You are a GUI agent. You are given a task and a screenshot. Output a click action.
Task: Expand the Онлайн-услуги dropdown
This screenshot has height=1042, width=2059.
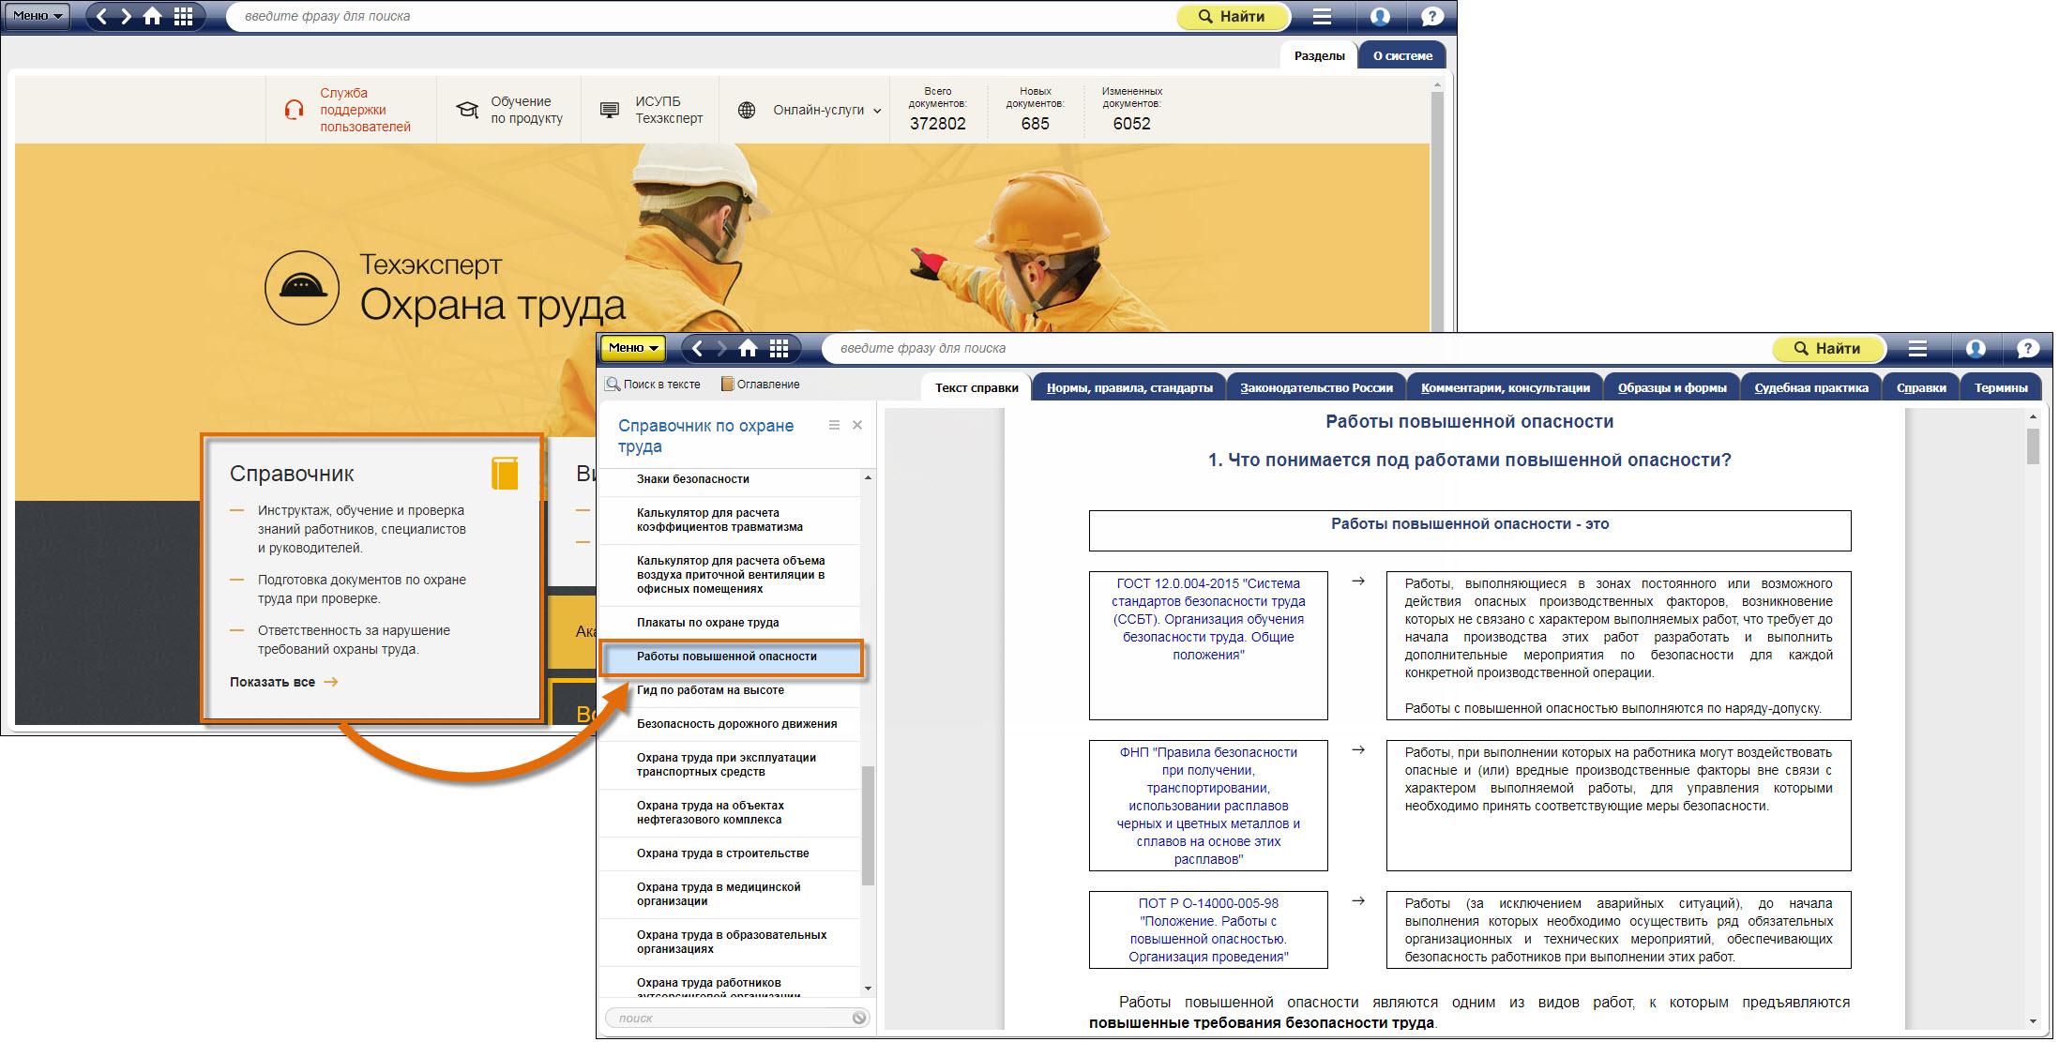pyautogui.click(x=827, y=110)
